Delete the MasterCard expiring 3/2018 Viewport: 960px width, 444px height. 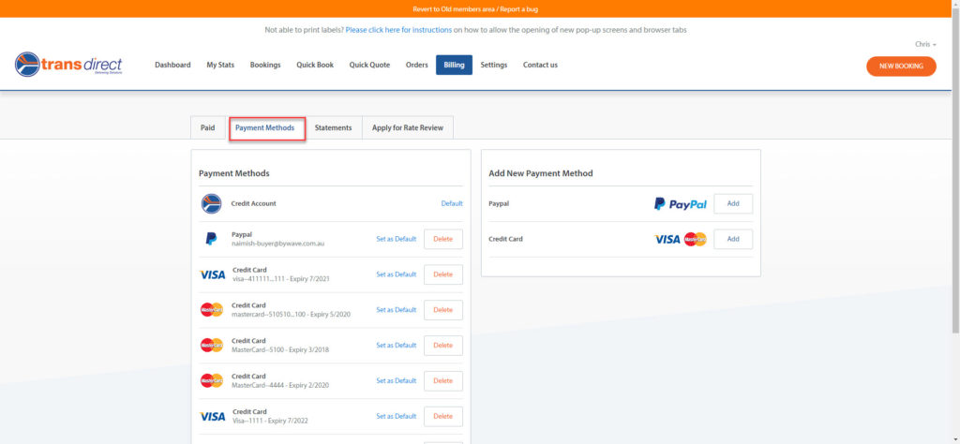[x=443, y=346]
